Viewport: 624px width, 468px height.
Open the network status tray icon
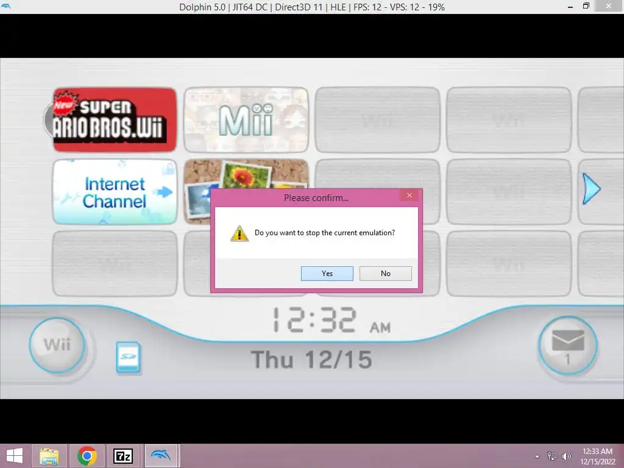point(552,456)
